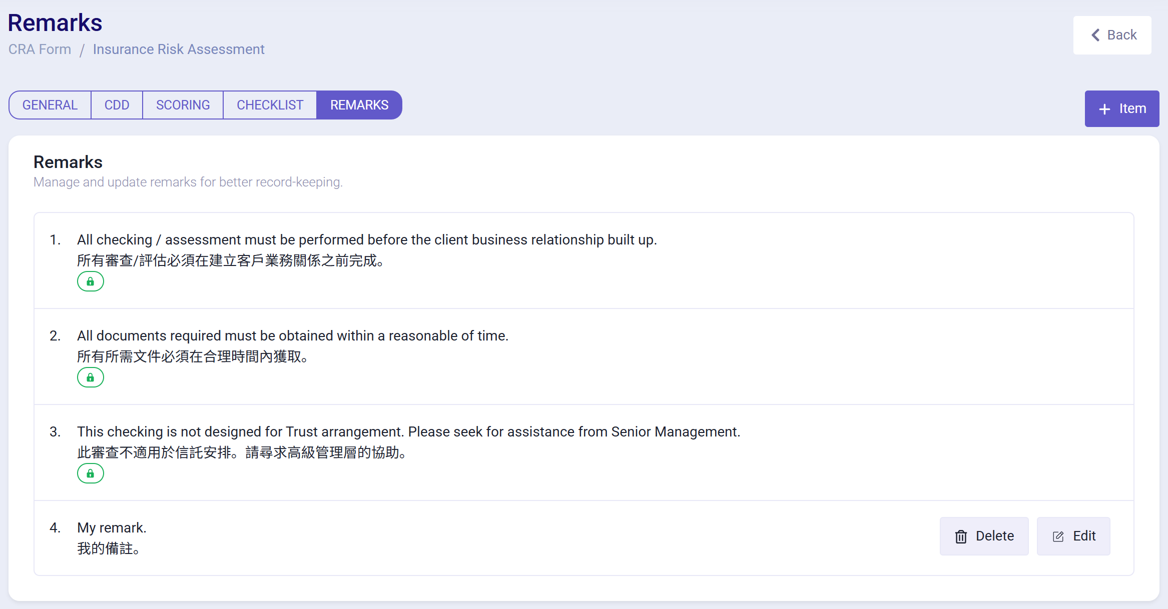The width and height of the screenshot is (1168, 609).
Task: Switch to the GENERAL tab
Action: [50, 105]
